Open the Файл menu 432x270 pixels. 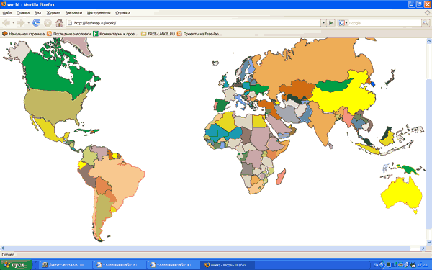coord(7,13)
